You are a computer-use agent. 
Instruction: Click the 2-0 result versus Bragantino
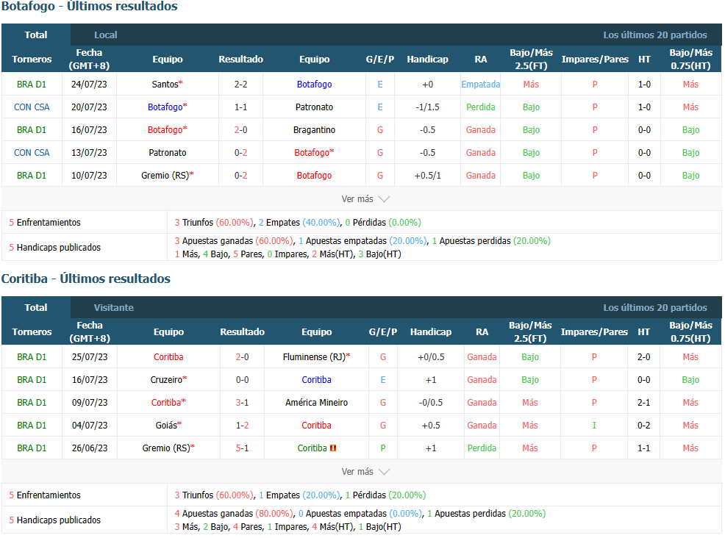240,130
